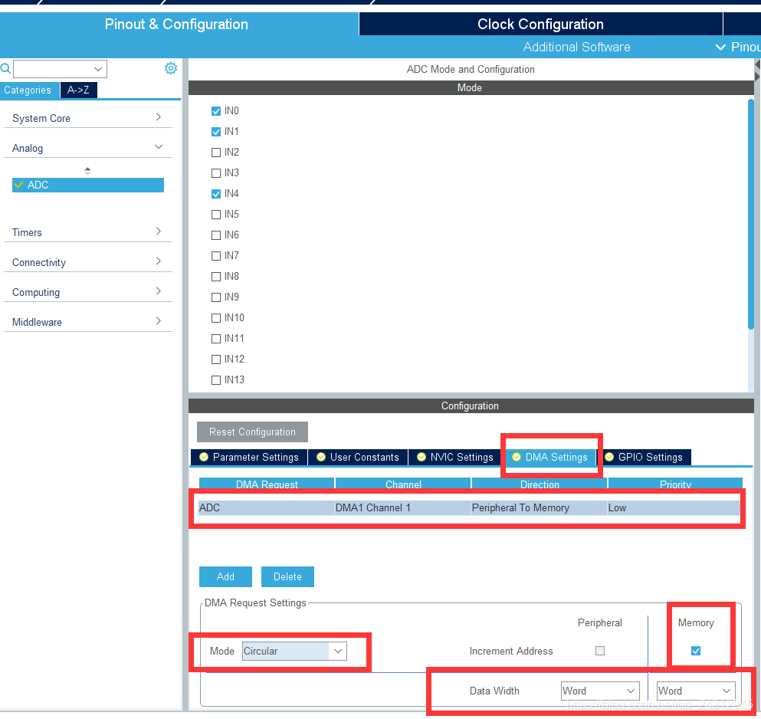Screen dimensions: 761x719
Task: Enable the IN11 channel checkbox
Action: click(216, 339)
